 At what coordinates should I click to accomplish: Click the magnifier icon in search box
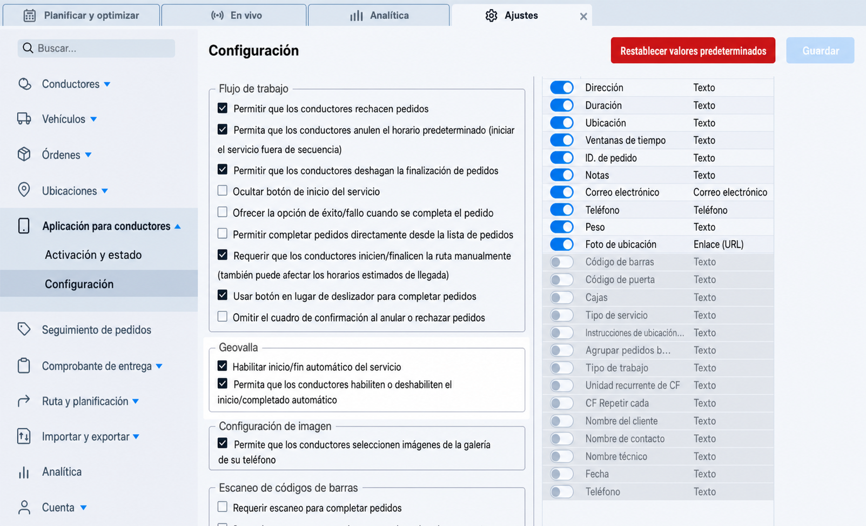(x=28, y=48)
